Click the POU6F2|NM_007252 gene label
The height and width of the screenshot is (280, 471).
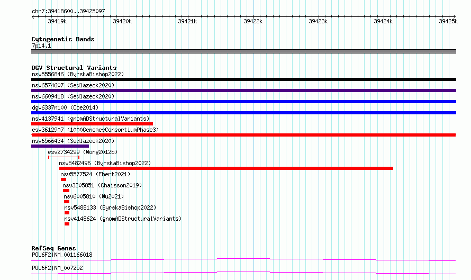[x=57, y=268]
